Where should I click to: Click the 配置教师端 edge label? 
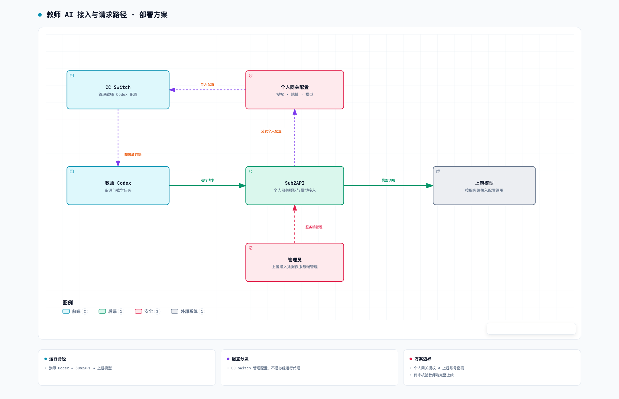point(133,155)
